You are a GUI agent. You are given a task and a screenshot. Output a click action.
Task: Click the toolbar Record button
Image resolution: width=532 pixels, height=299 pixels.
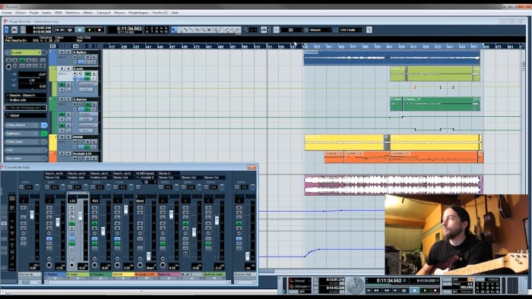pos(100,30)
